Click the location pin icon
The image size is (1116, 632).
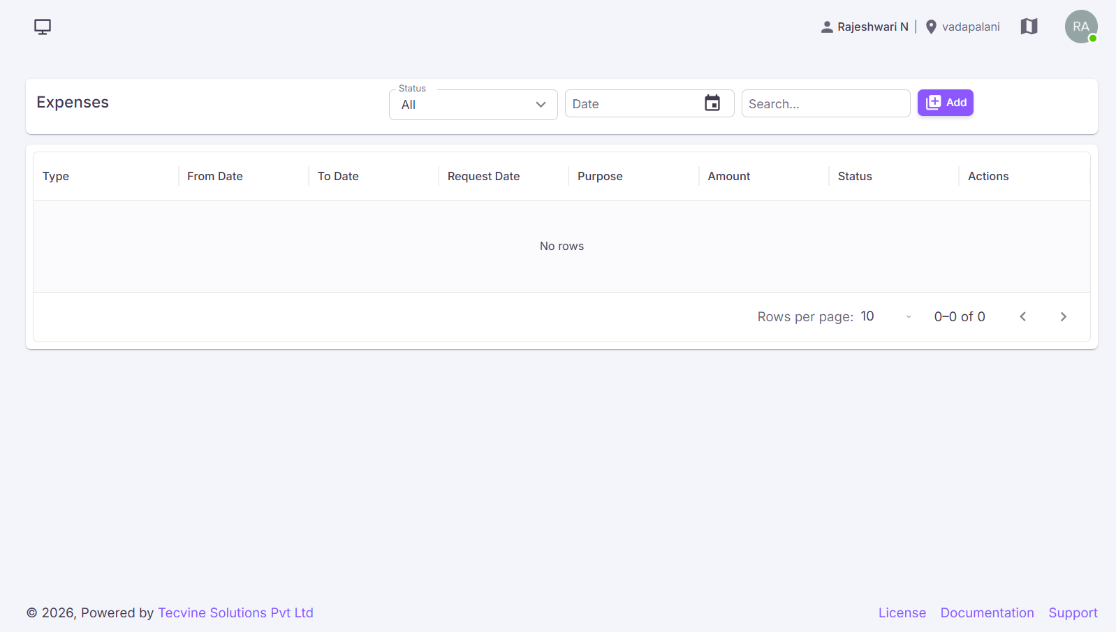tap(931, 27)
